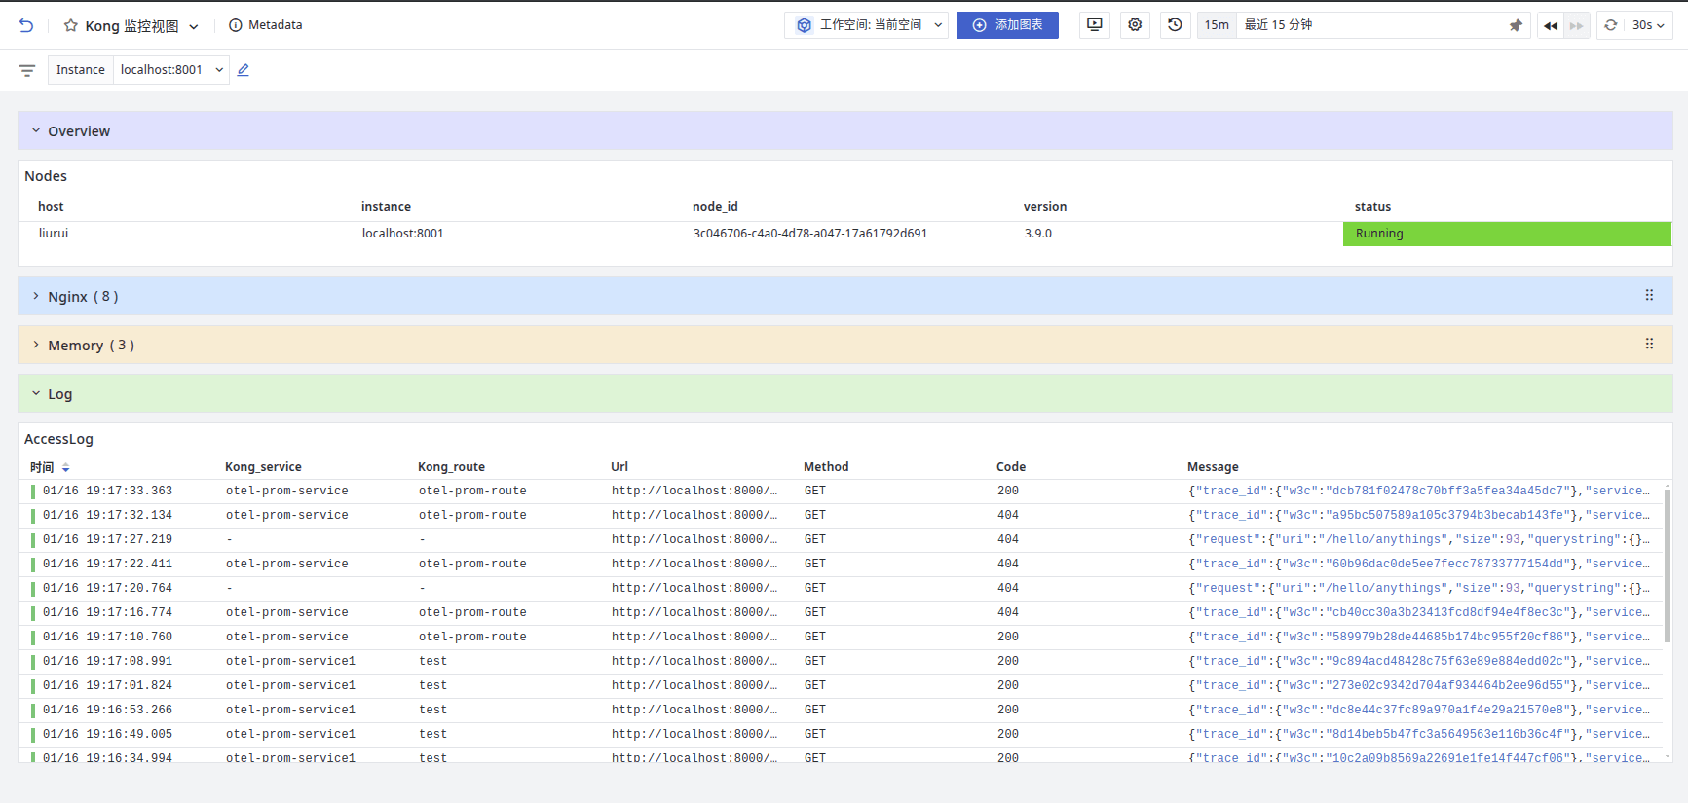Click the Method column header

coord(826,467)
